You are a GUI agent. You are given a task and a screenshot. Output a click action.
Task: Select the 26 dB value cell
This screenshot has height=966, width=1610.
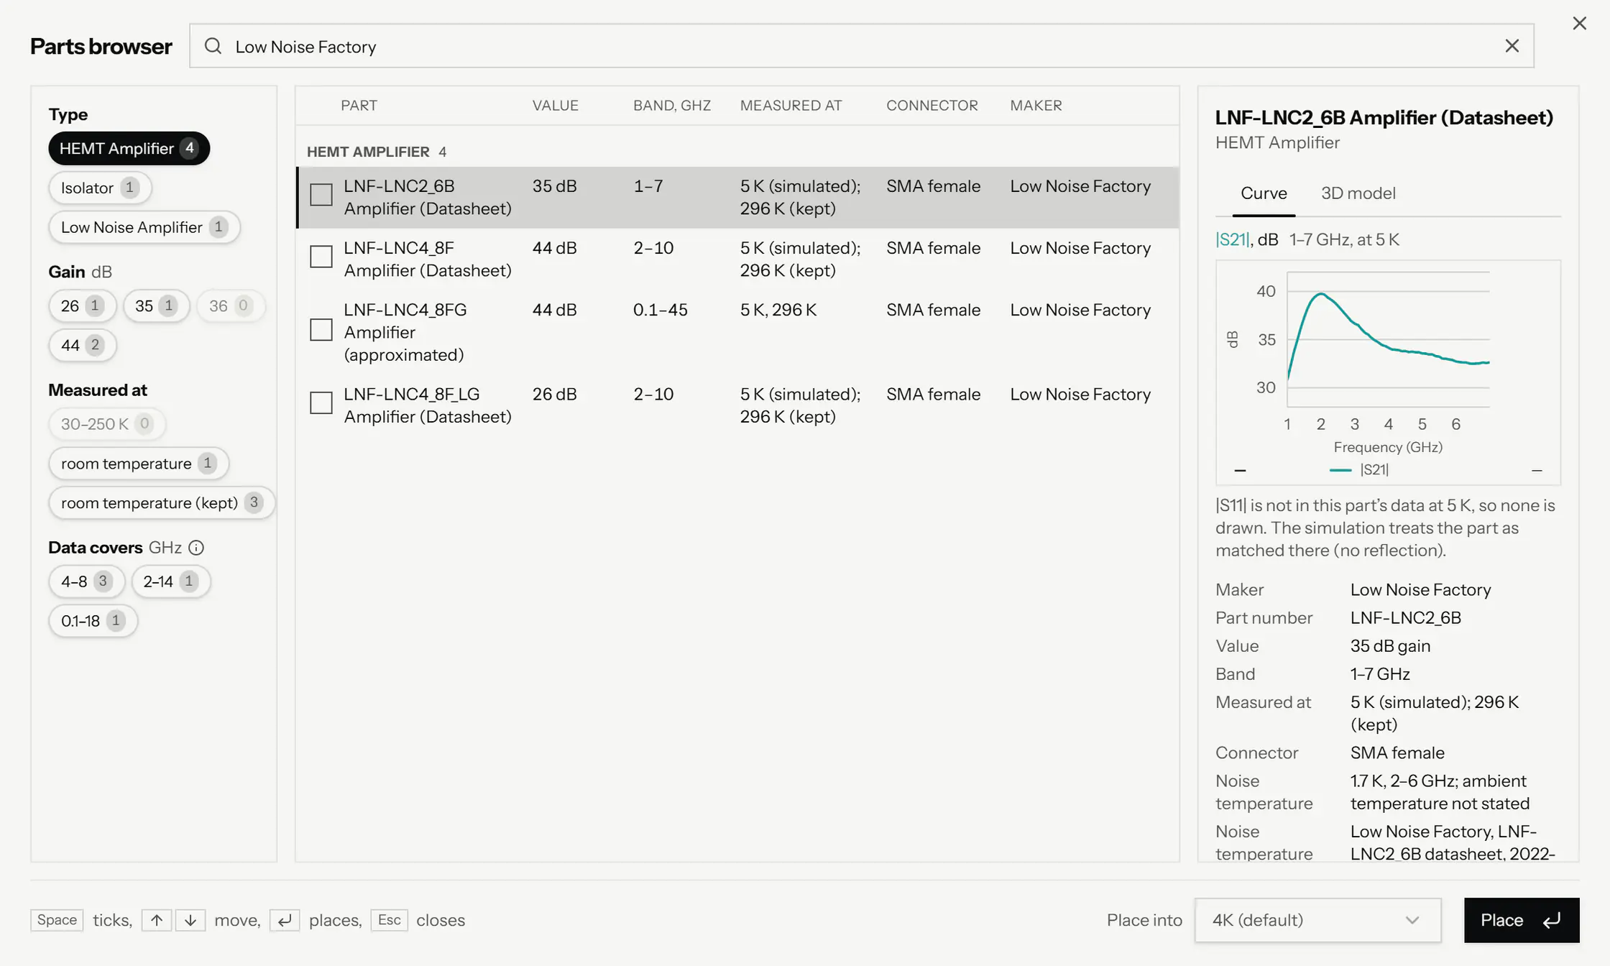point(554,395)
